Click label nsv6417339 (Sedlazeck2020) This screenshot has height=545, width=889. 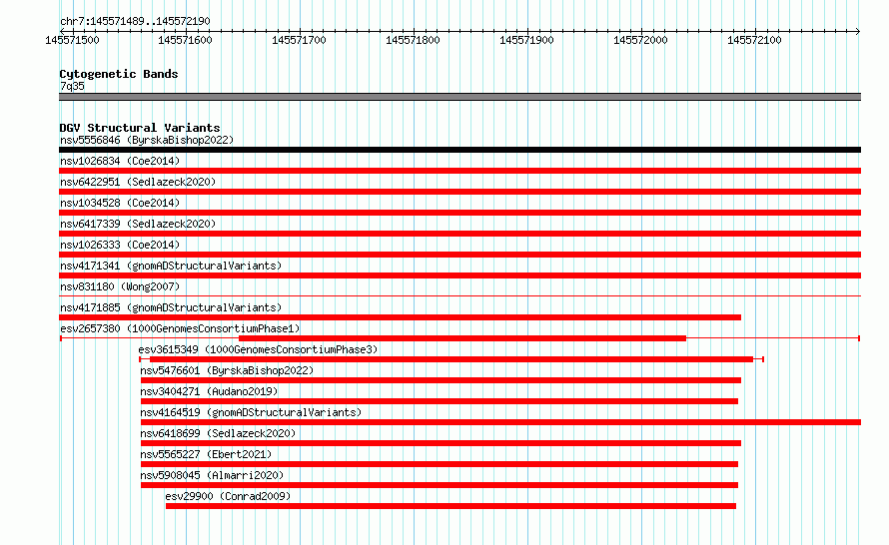138,224
